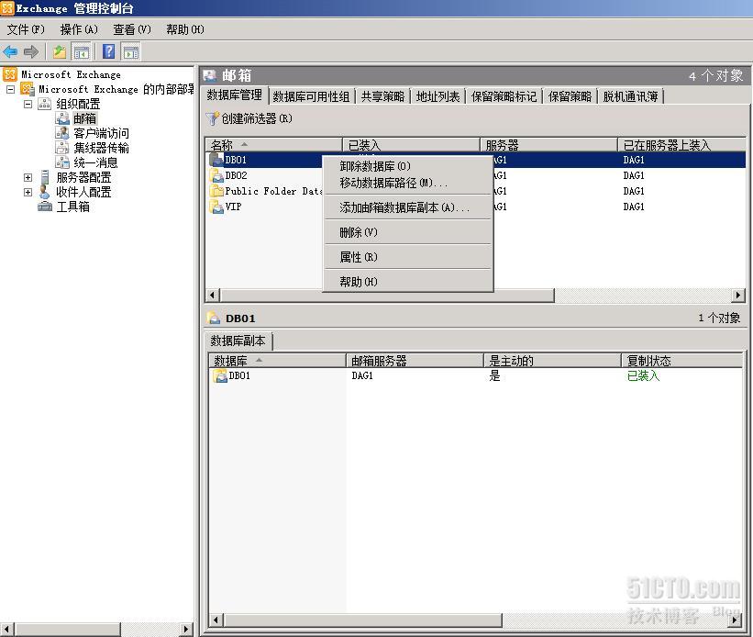Switch to the 保留策略 tab
Screen dimensions: 753x637
570,96
